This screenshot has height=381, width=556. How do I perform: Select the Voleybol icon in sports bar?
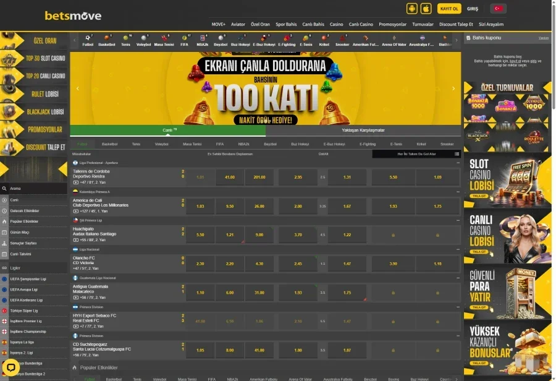click(x=143, y=38)
